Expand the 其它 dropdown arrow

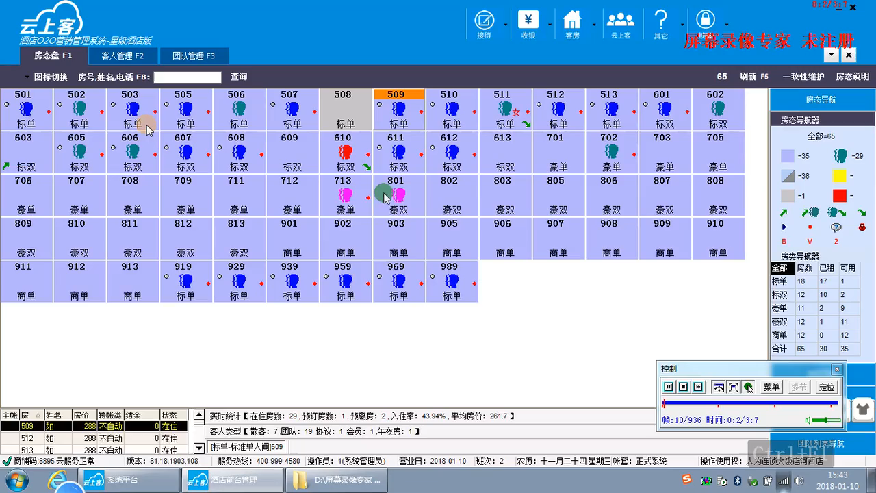click(x=682, y=24)
